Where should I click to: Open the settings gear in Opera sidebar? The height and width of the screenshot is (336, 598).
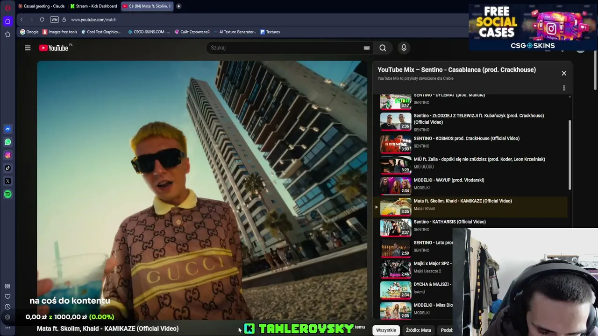[7, 317]
